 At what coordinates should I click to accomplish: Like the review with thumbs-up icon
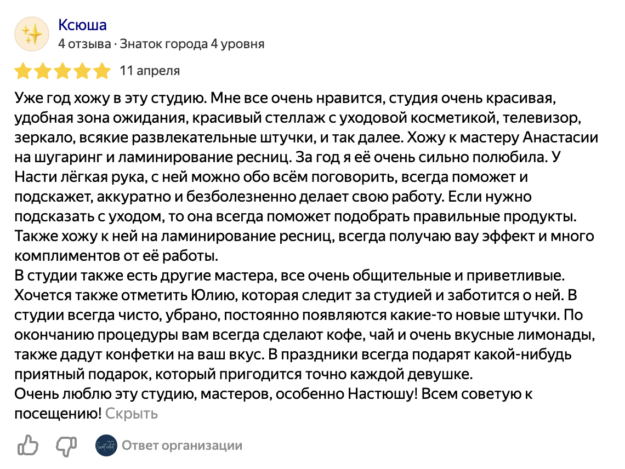28,445
